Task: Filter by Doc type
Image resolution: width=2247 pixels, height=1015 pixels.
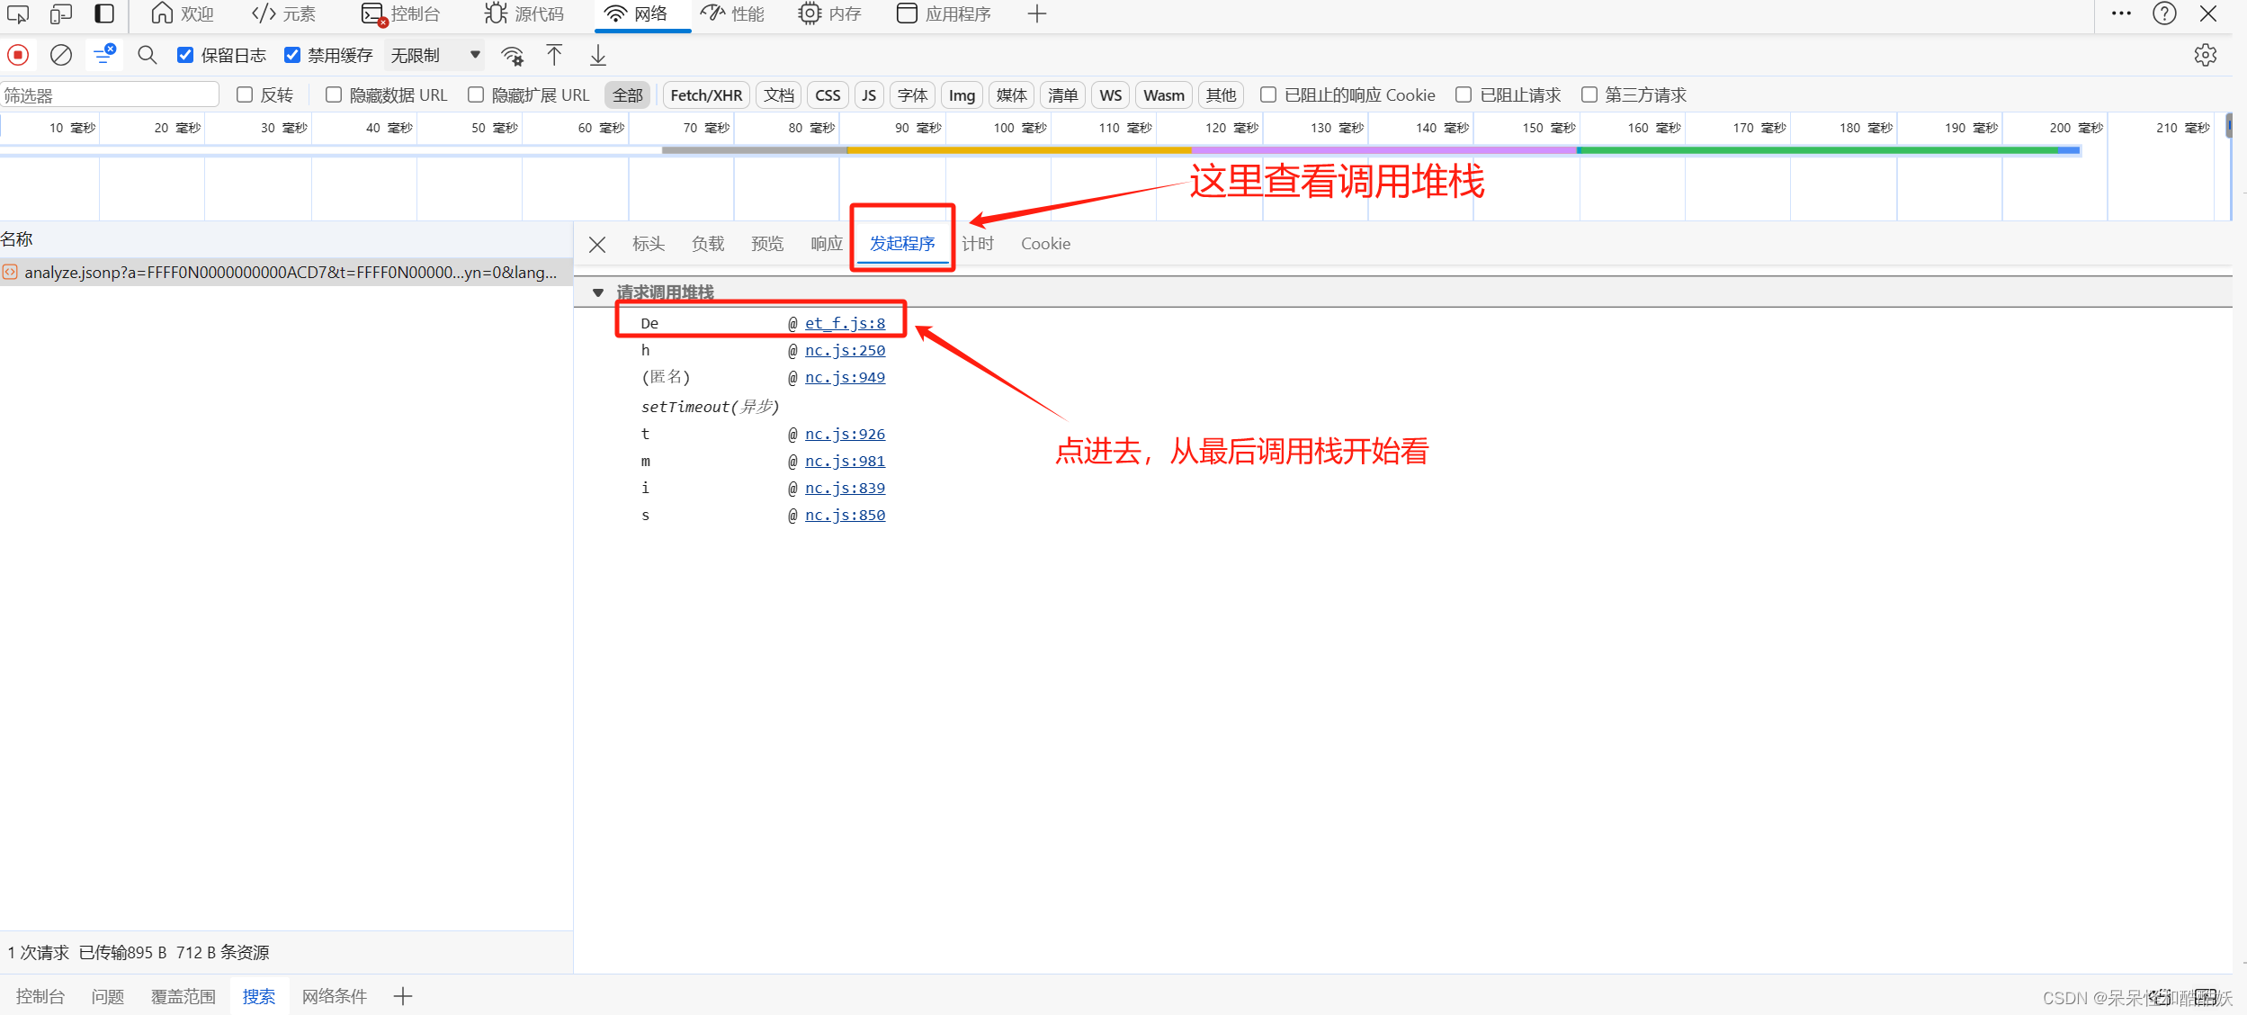Action: pos(779,94)
